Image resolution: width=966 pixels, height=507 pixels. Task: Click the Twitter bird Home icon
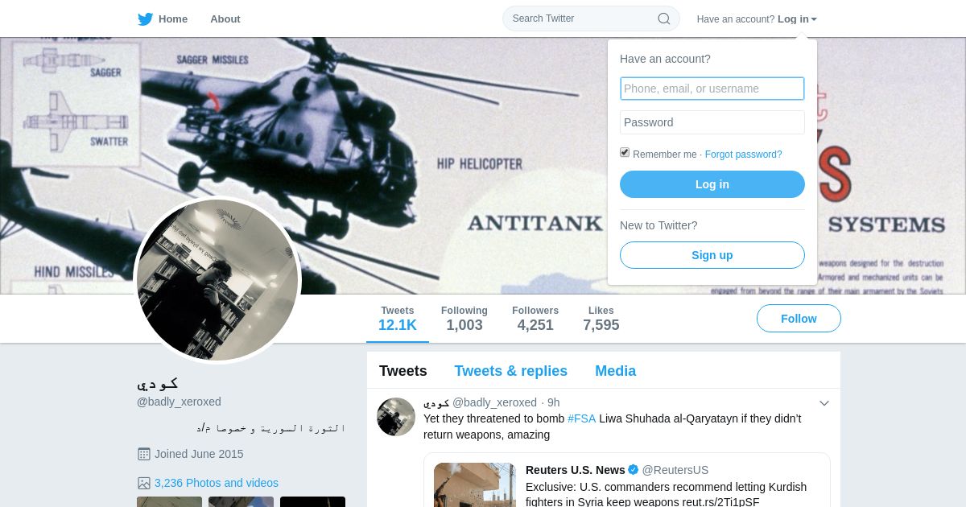pos(145,19)
